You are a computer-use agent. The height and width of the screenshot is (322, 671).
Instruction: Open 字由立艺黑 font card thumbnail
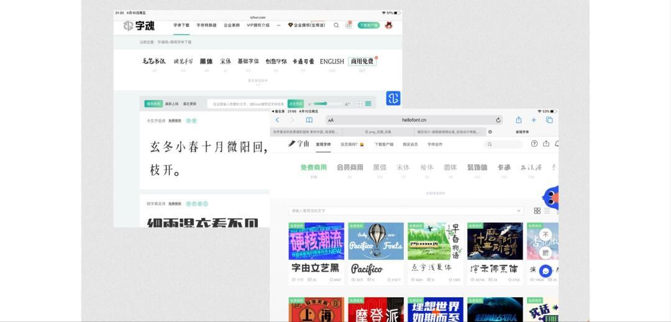[x=316, y=241]
